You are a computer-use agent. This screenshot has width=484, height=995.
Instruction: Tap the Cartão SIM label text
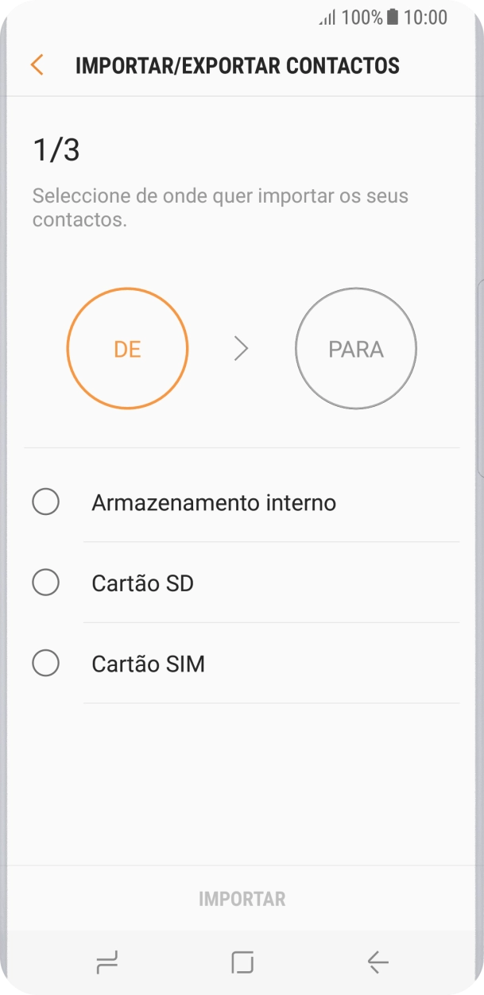(149, 663)
